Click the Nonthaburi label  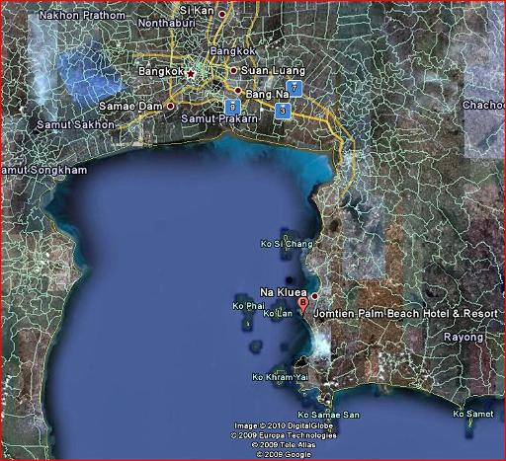167,23
